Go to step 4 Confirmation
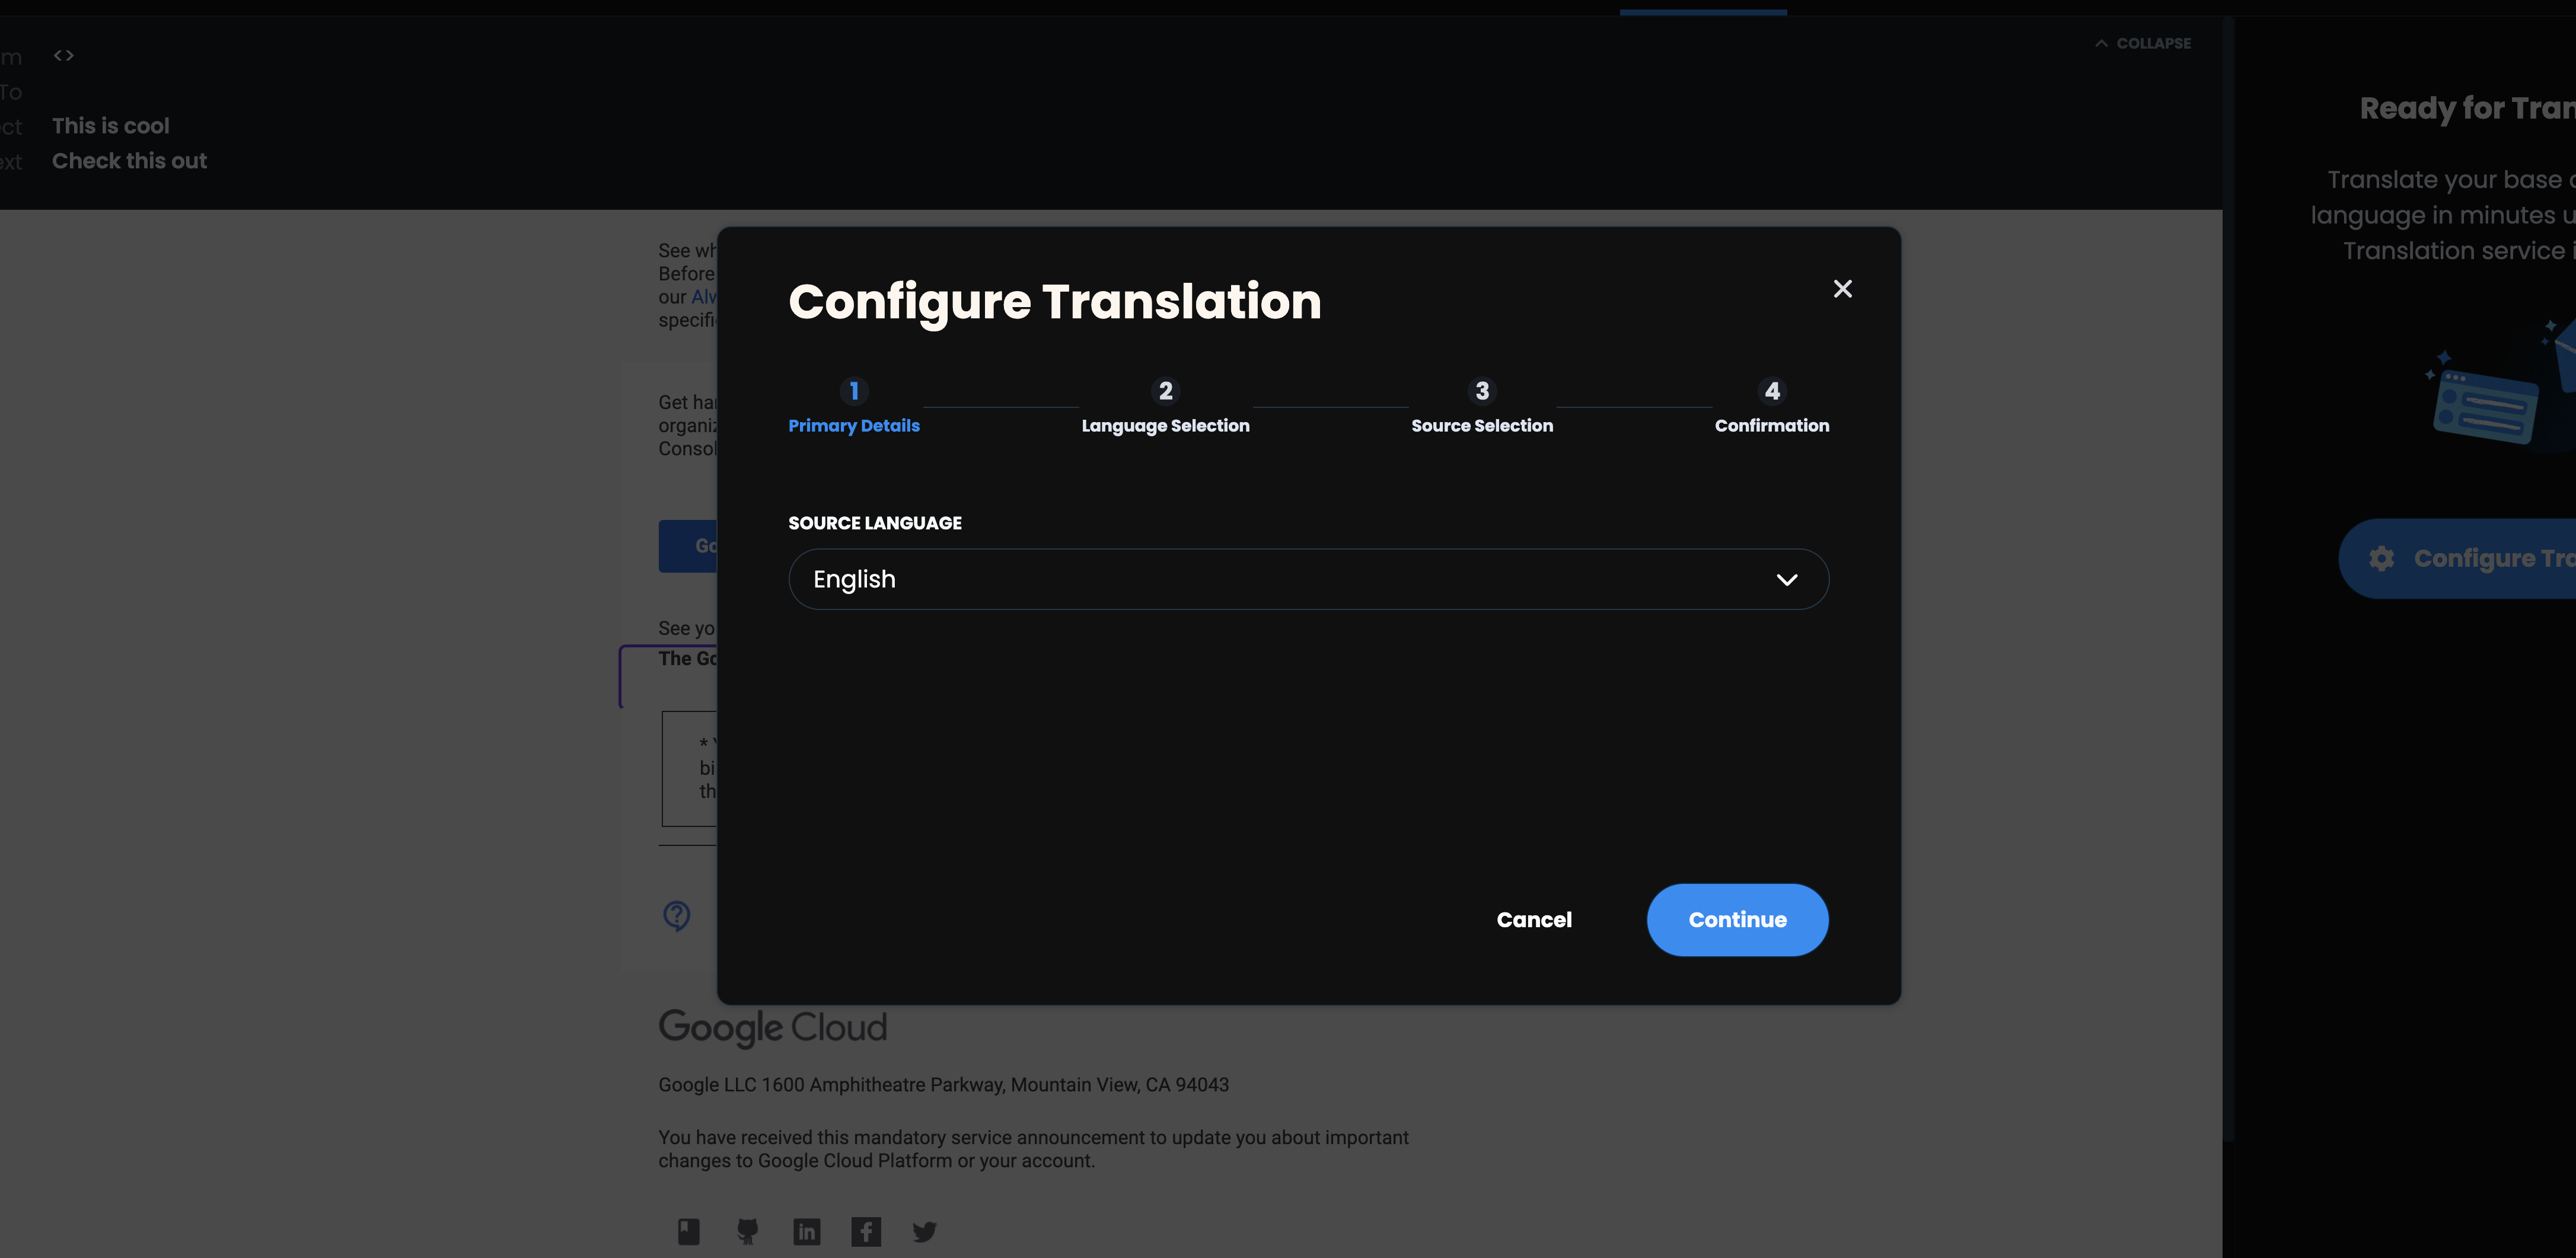This screenshot has width=2576, height=1258. click(1772, 407)
